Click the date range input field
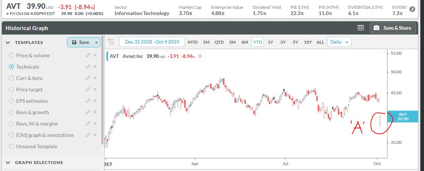The image size is (424, 171). pos(152,42)
